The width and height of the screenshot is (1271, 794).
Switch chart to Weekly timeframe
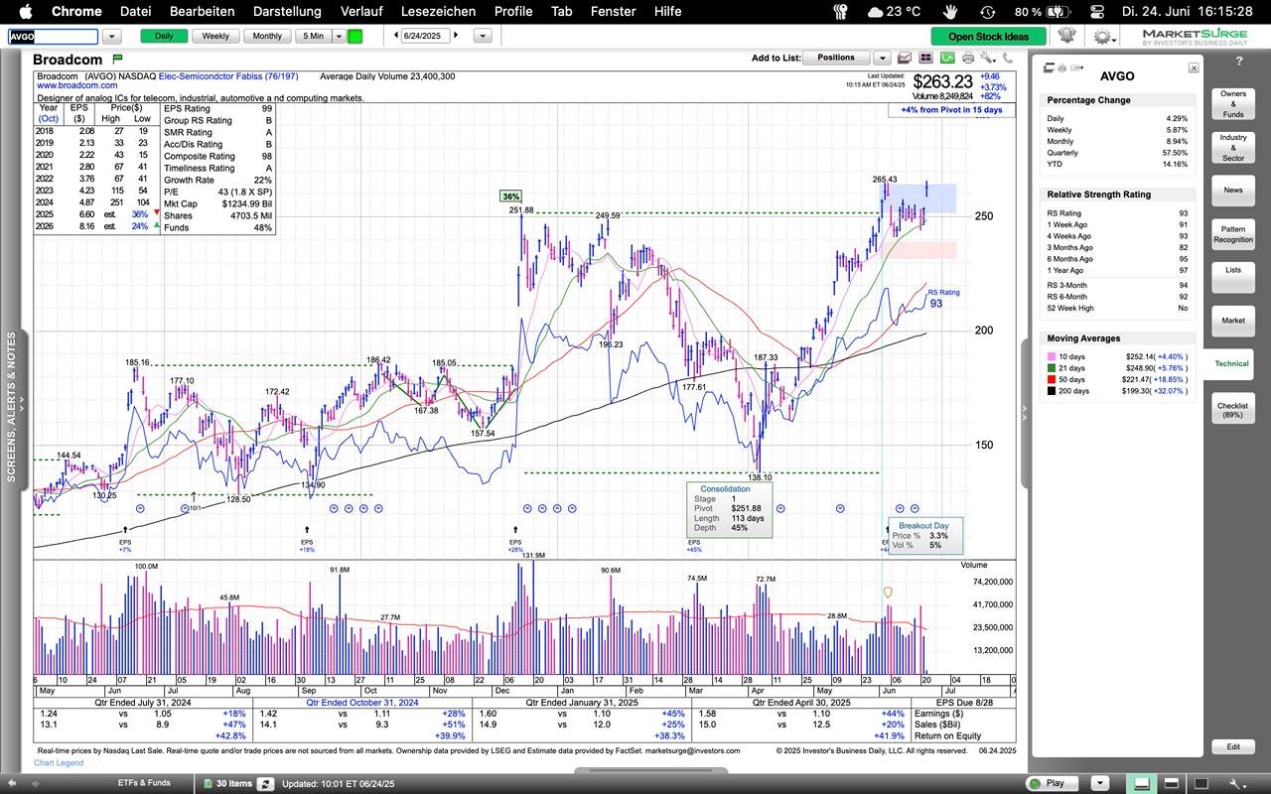coord(215,36)
